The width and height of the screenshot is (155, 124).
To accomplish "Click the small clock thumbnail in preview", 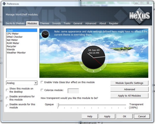I will [45, 34].
